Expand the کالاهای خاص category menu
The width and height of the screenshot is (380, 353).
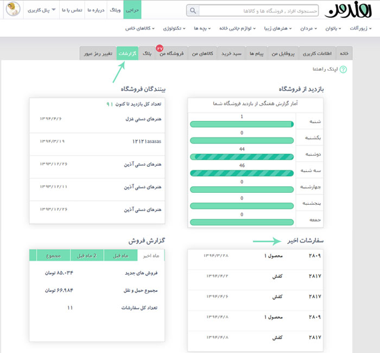pos(133,28)
